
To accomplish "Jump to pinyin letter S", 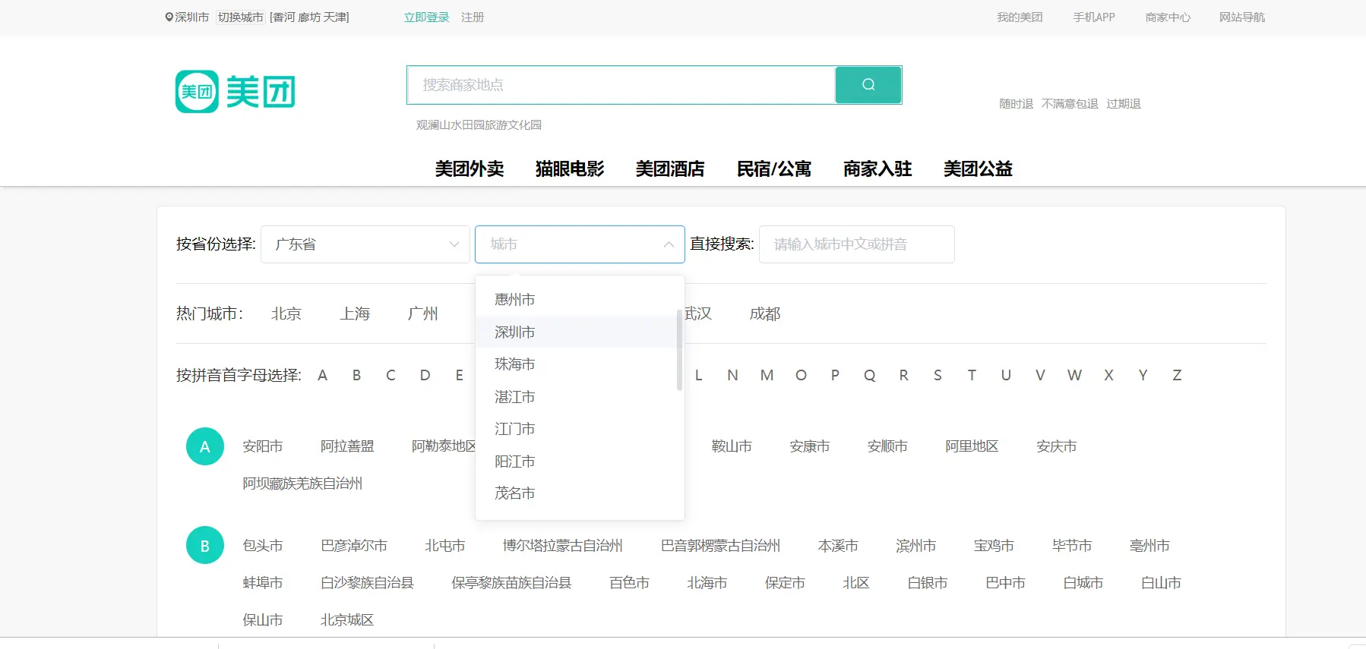I will (x=938, y=376).
